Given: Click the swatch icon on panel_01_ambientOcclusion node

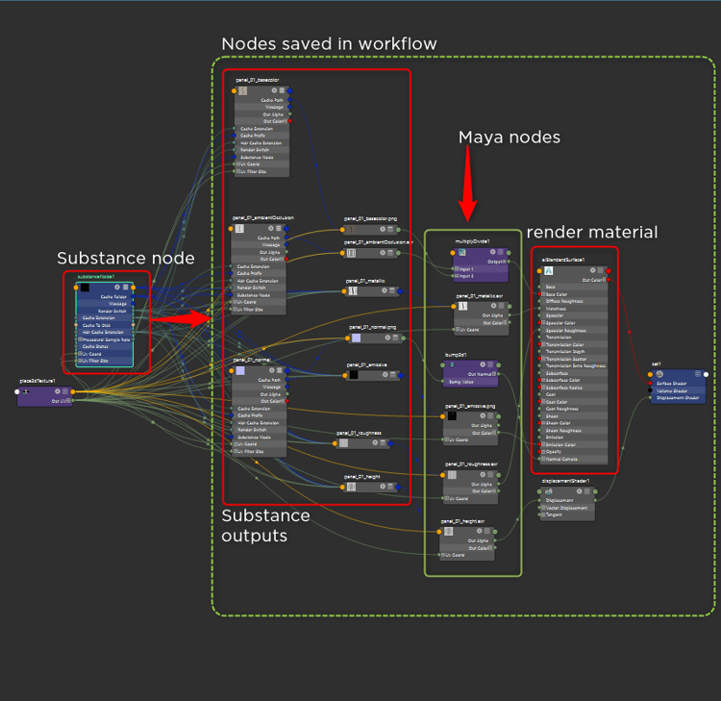Looking at the screenshot, I should tap(239, 229).
